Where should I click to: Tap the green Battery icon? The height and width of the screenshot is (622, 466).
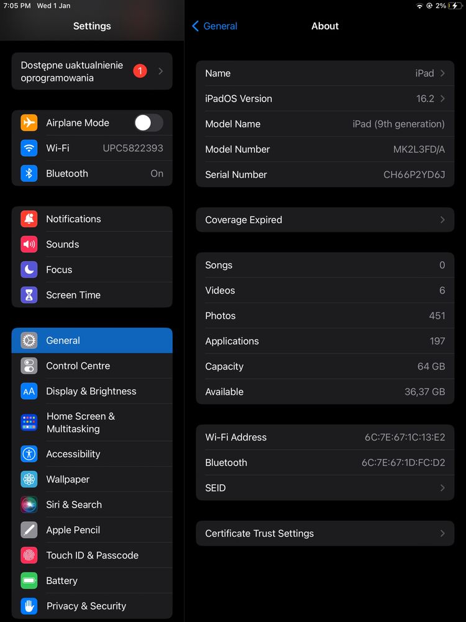(29, 581)
